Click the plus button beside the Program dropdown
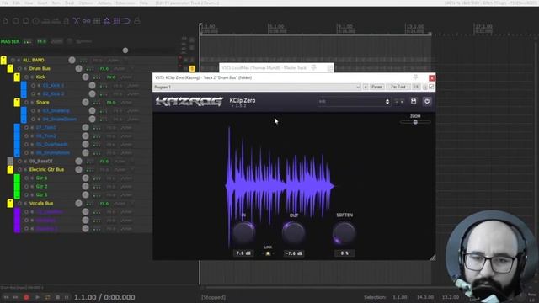This screenshot has width=539, height=303. coord(366,88)
